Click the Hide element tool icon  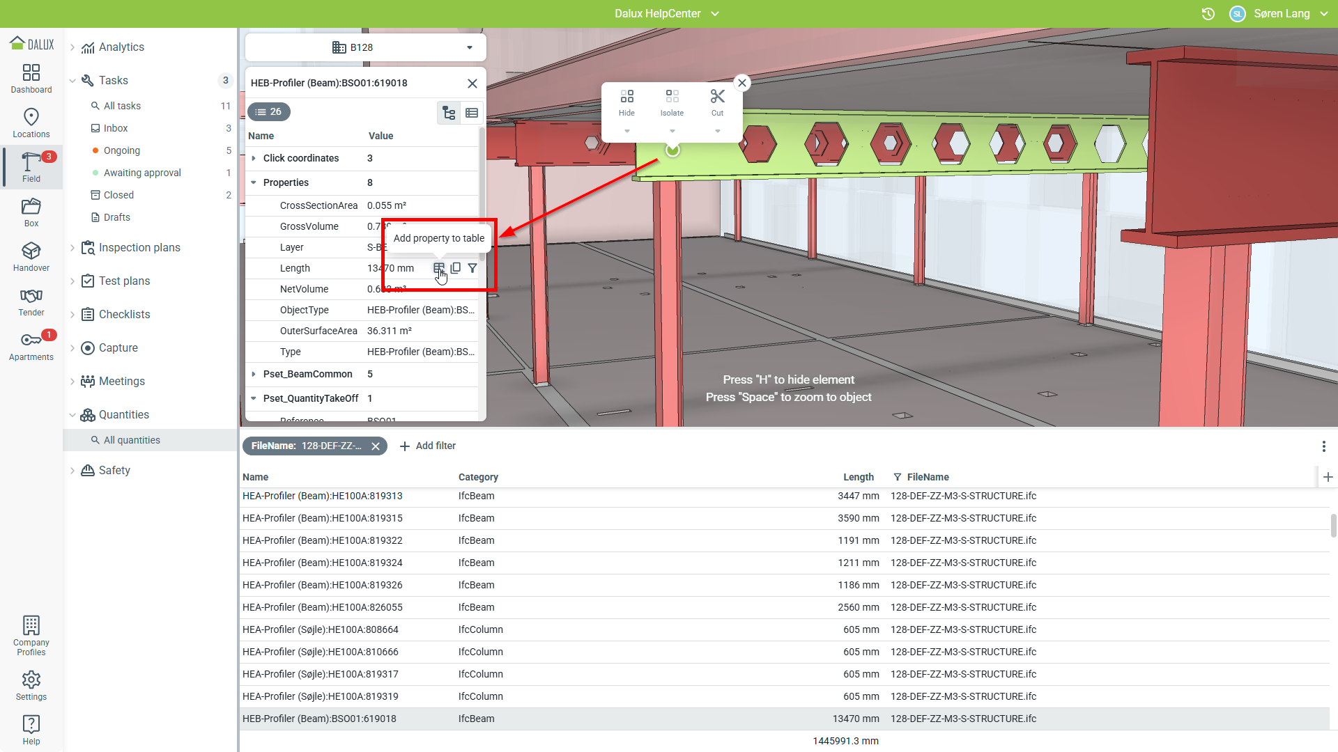click(x=626, y=97)
